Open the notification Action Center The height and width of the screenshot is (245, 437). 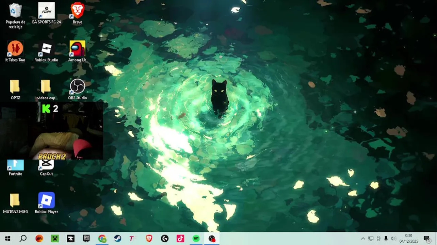click(427, 239)
